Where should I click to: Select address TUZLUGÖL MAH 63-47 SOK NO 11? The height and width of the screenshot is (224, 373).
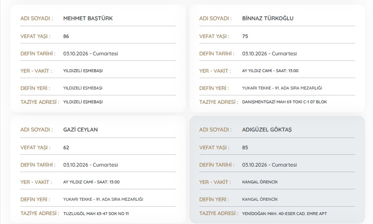coord(96,214)
